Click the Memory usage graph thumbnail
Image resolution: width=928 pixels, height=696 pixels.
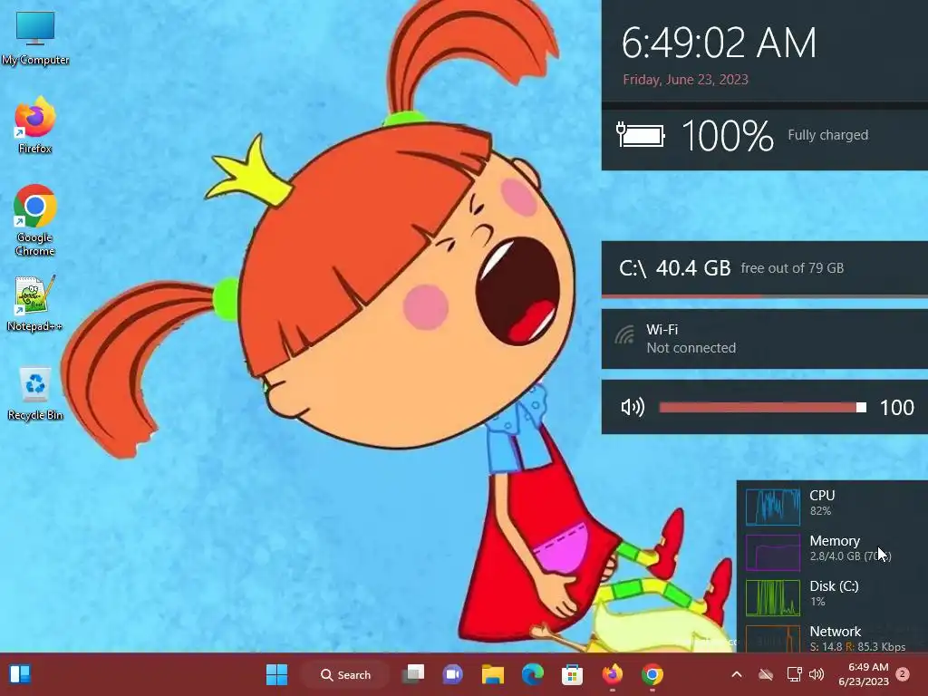point(772,552)
